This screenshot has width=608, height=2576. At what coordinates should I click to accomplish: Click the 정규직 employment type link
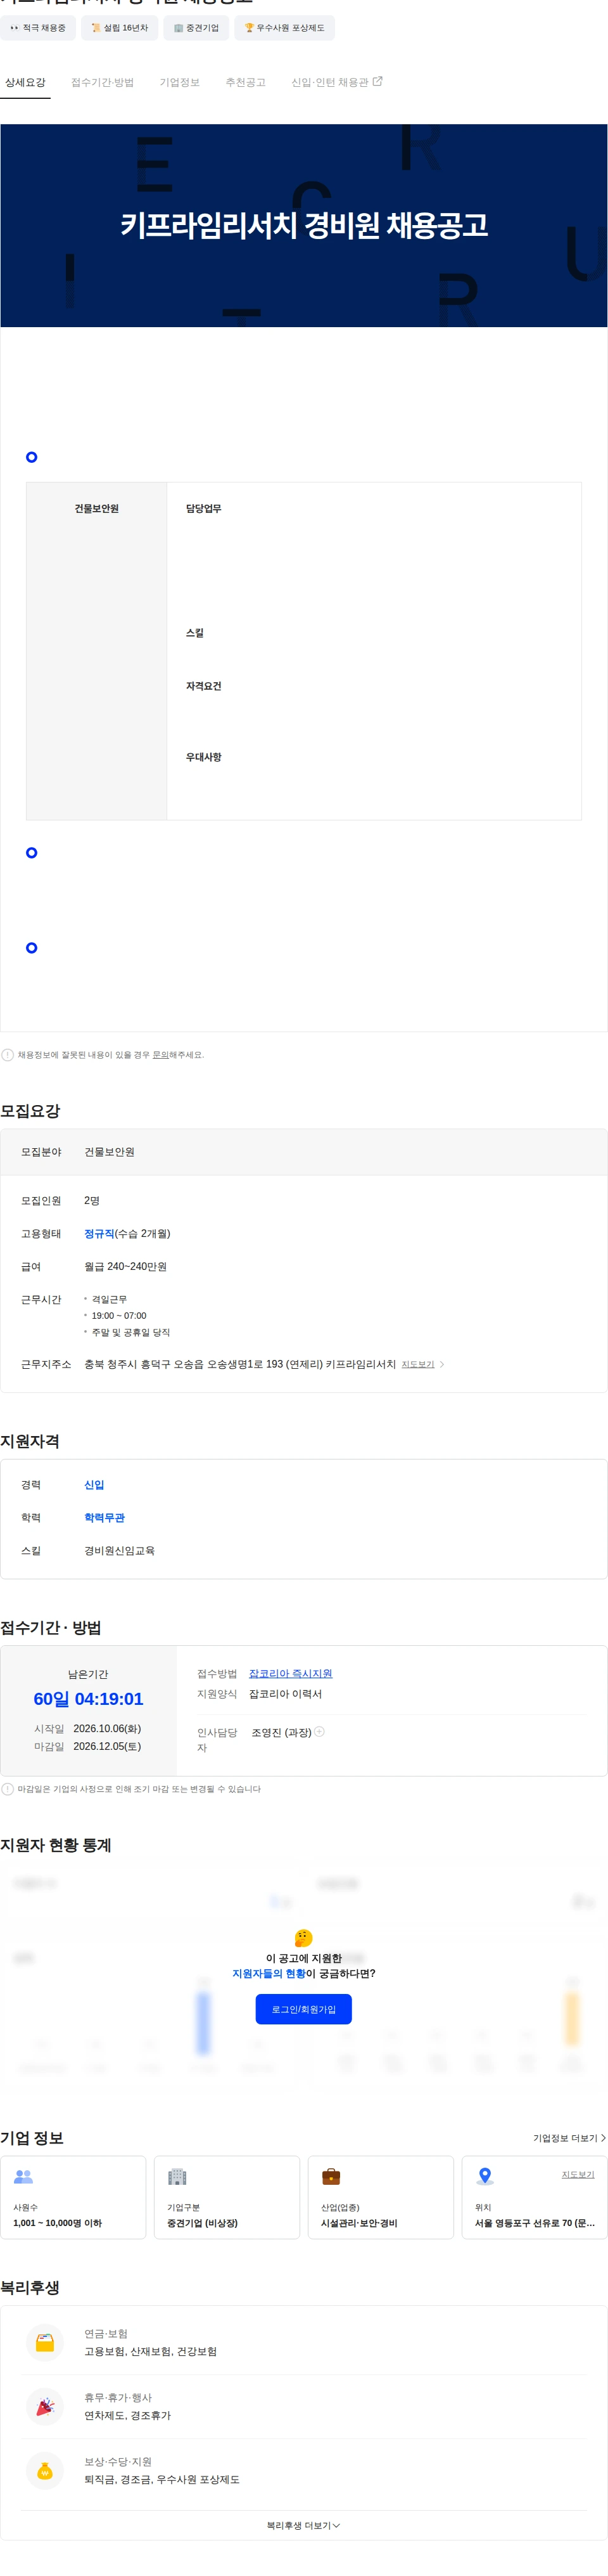click(99, 1233)
